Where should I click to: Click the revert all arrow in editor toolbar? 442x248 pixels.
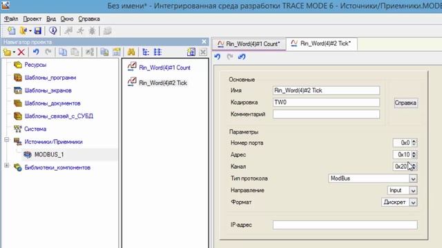point(242,56)
